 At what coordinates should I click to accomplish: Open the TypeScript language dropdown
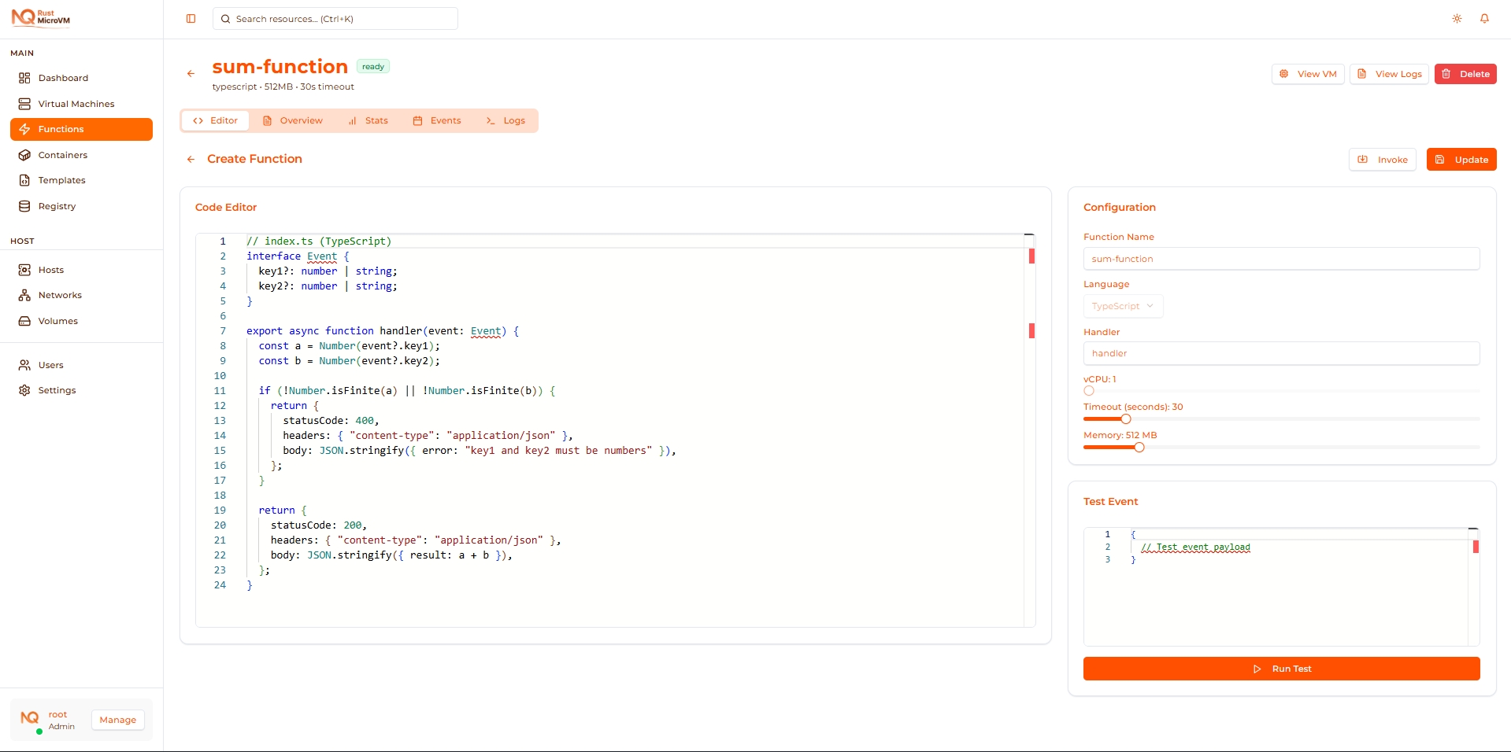pos(1123,306)
